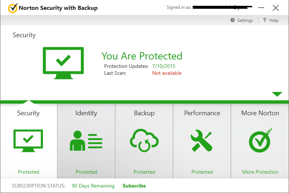Open Help text link

[274, 20]
